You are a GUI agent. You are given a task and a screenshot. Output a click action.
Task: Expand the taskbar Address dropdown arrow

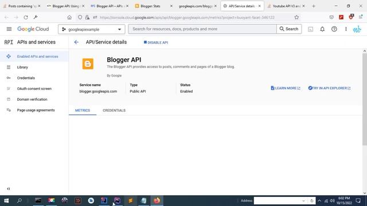(303, 201)
